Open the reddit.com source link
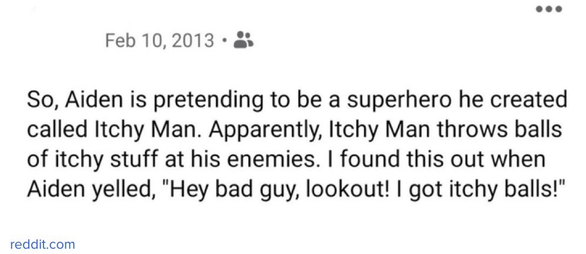Viewport: 586px width, 254px height. (x=43, y=244)
